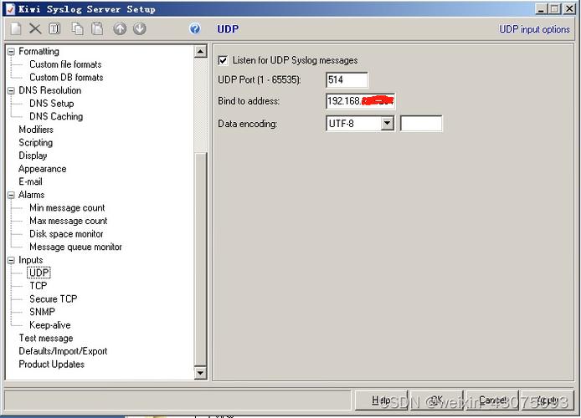Click the Bind to address field
This screenshot has width=581, height=418.
pyautogui.click(x=361, y=101)
